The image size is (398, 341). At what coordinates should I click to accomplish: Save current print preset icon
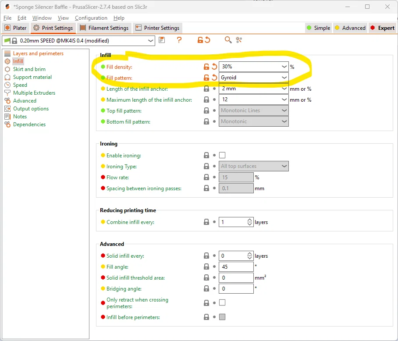pyautogui.click(x=162, y=40)
